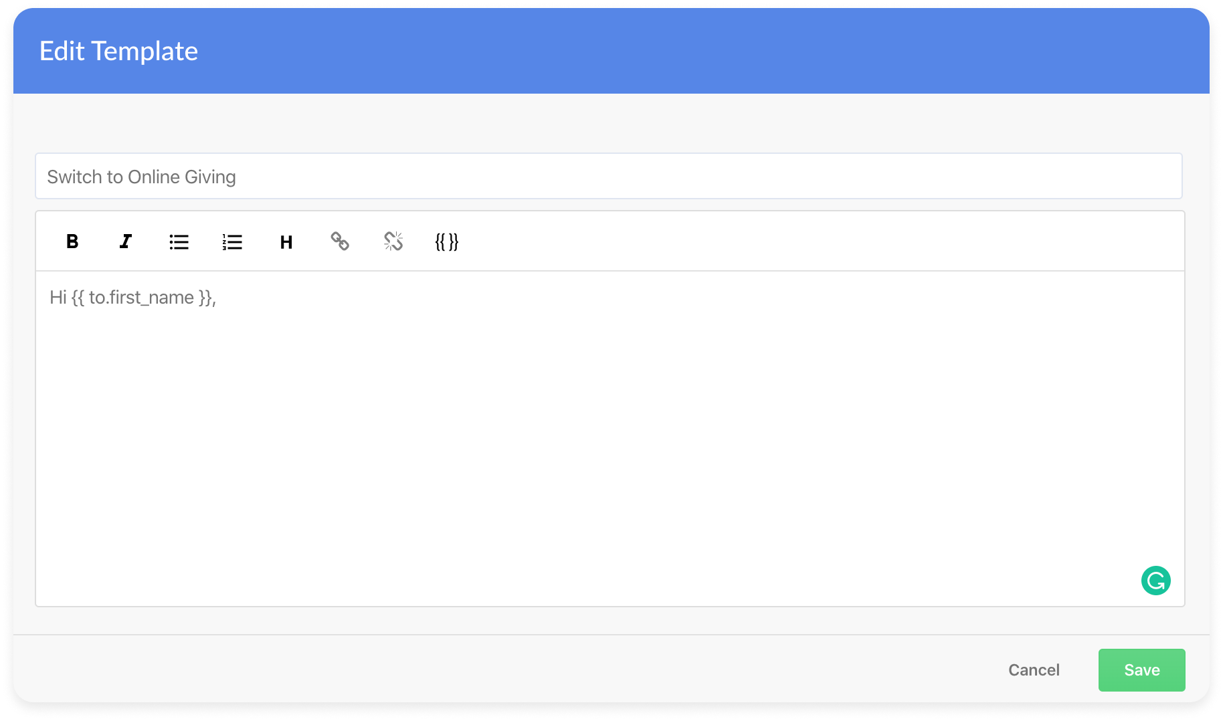Click the blue header bar right of the title

click(669, 51)
